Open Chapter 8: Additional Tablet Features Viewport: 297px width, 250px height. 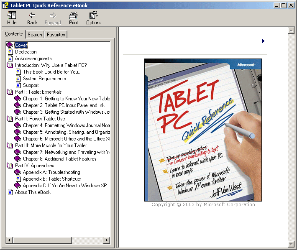pos(60,159)
